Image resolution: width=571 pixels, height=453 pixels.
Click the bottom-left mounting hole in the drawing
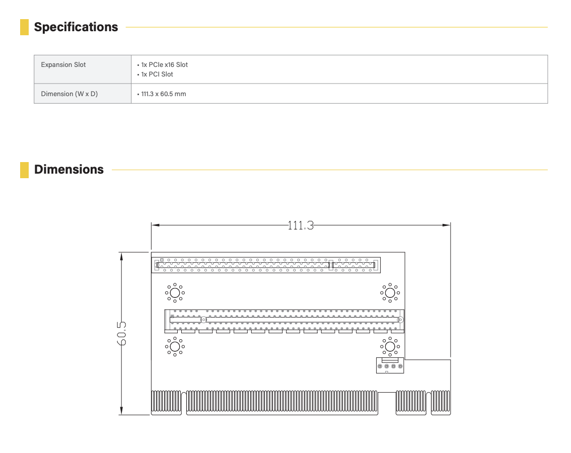(175, 346)
